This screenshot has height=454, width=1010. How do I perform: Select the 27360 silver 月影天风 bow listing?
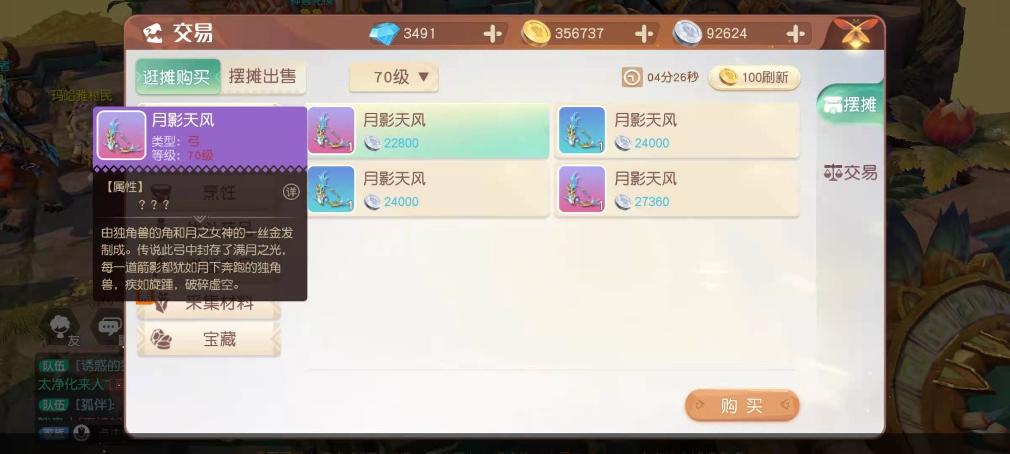click(678, 190)
